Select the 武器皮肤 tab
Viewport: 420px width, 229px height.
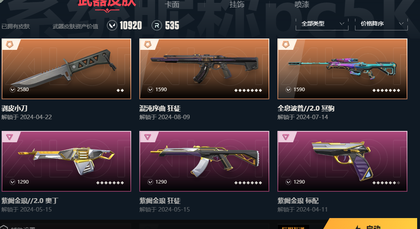click(x=107, y=4)
